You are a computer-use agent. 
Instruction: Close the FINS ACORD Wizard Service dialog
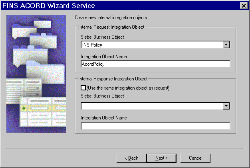coord(244,6)
